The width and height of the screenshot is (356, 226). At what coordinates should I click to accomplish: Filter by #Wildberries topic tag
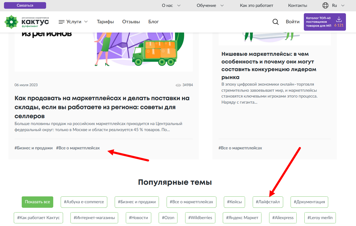200,218
